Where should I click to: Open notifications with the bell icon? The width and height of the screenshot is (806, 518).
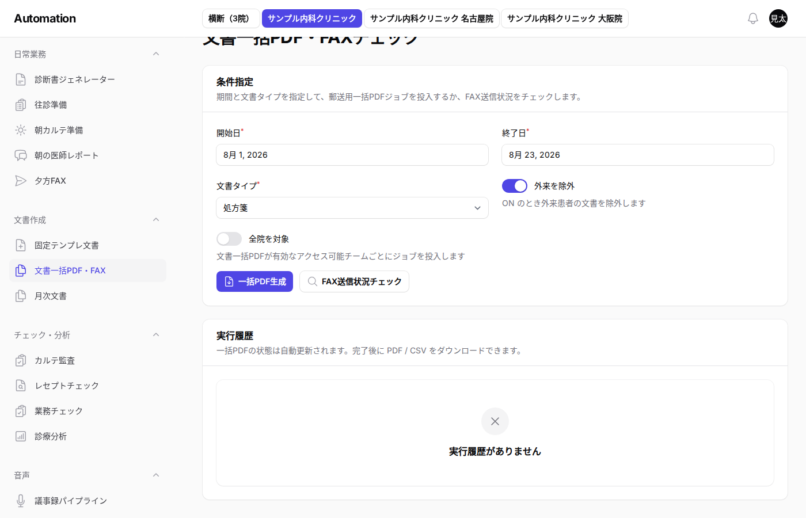pos(753,18)
